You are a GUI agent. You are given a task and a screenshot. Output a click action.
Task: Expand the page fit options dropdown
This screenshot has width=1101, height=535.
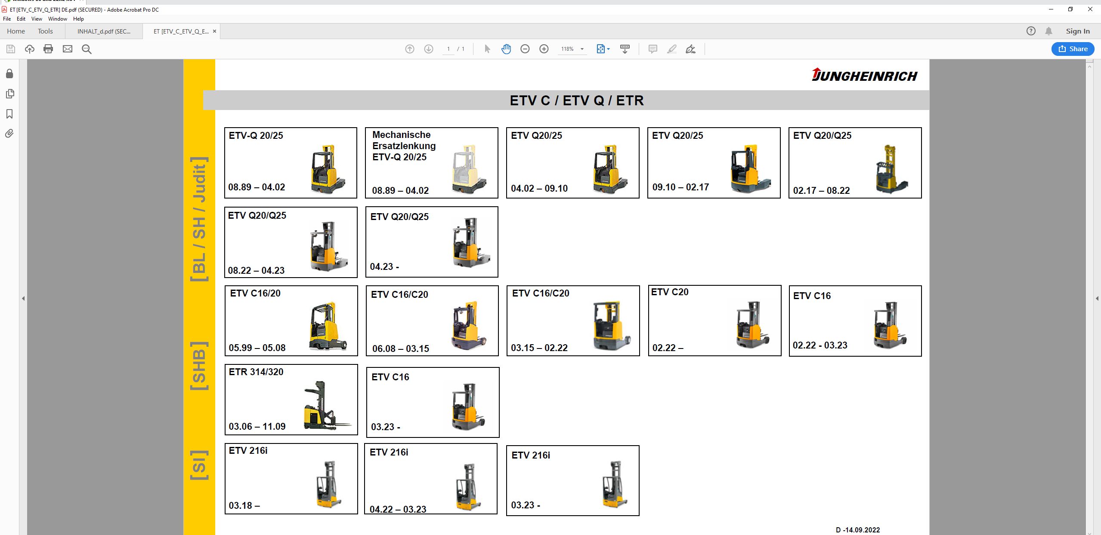608,49
